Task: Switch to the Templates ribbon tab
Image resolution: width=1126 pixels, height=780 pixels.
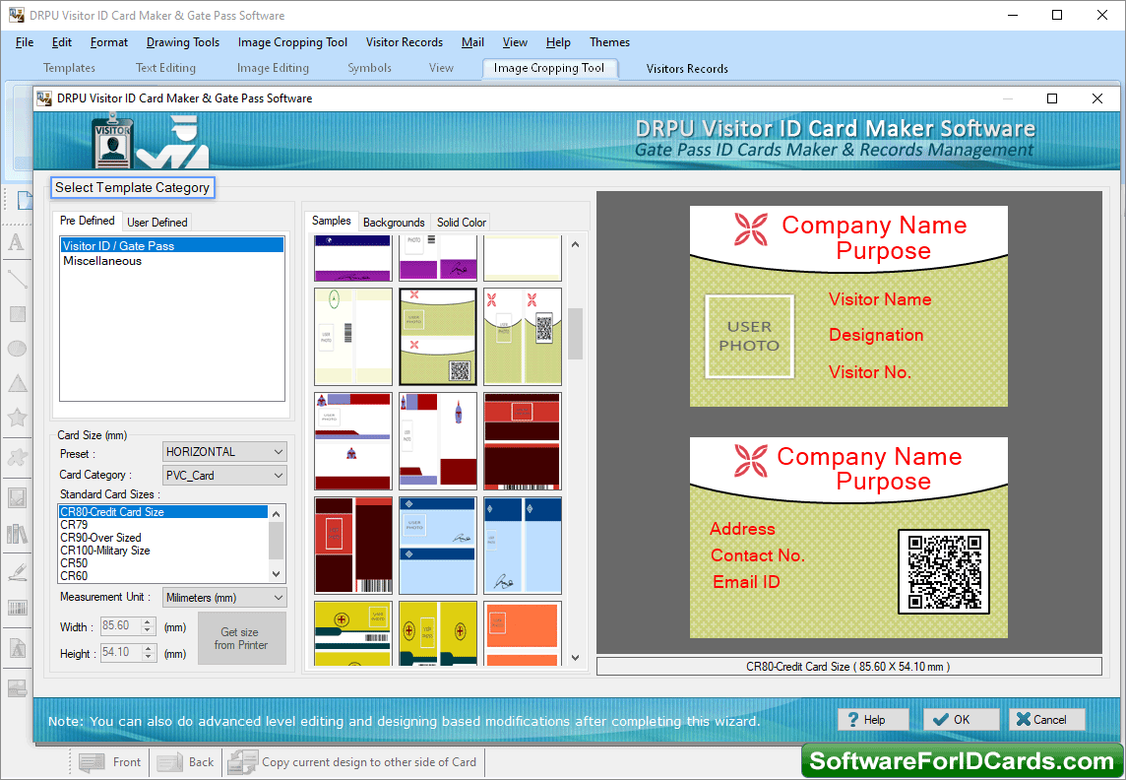Action: pos(69,68)
